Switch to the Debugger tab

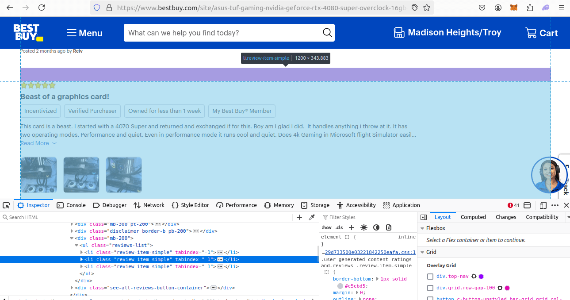110,205
